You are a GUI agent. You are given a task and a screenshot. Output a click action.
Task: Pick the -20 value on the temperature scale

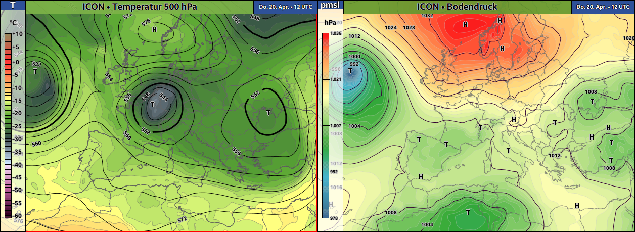coord(17,113)
